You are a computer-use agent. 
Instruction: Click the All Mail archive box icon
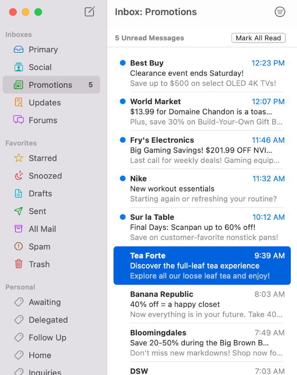point(19,229)
